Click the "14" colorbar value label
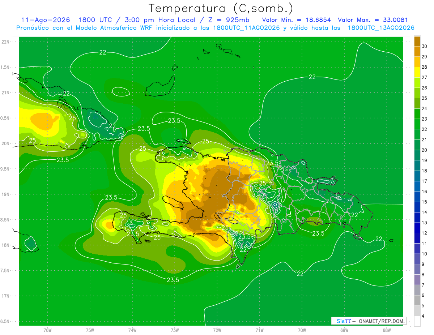This screenshot has width=434, height=335. coord(424,212)
